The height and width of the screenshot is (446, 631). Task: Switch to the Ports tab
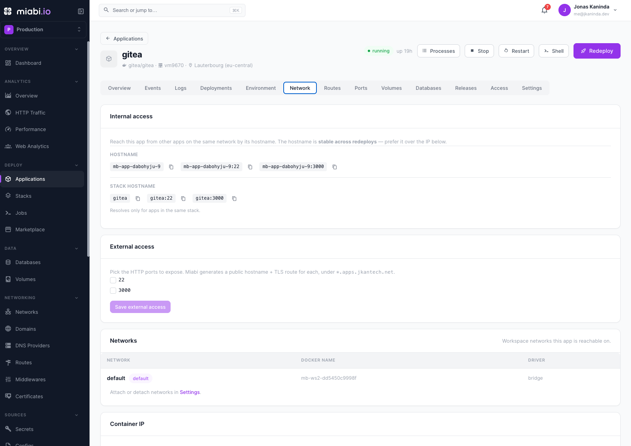pos(361,88)
